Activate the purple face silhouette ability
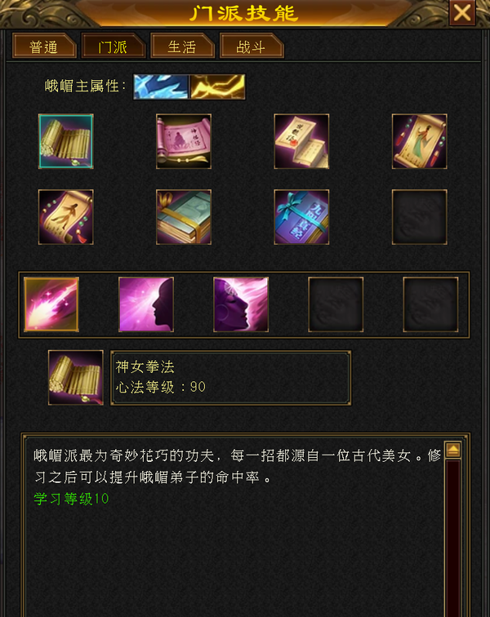 (x=146, y=304)
